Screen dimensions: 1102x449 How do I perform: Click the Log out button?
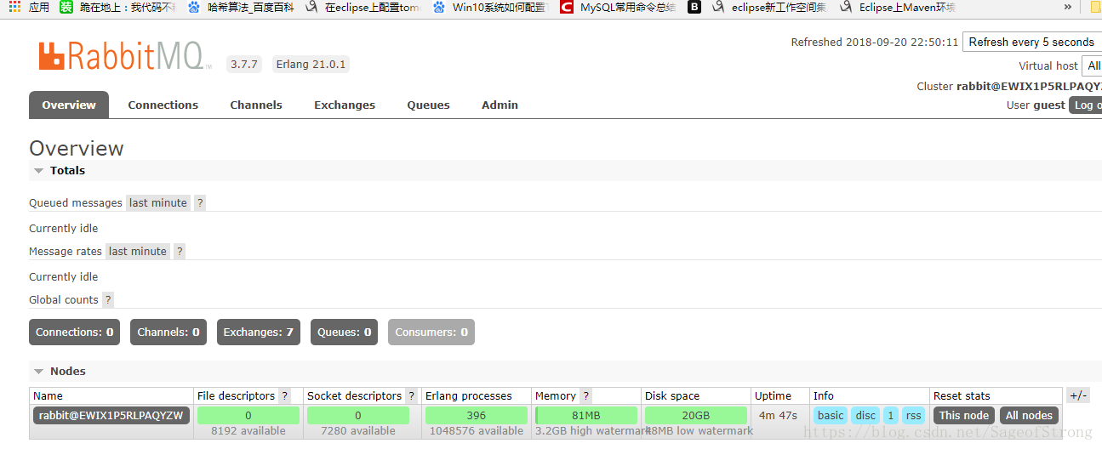click(1086, 105)
